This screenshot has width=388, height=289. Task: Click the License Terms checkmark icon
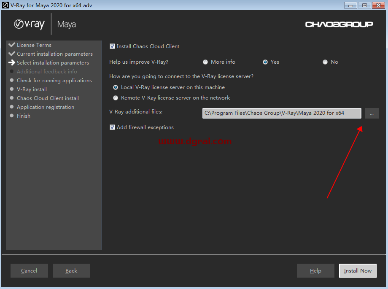(x=12, y=45)
